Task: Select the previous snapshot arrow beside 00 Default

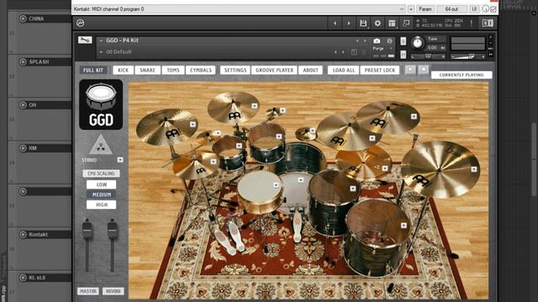Action: (x=335, y=52)
